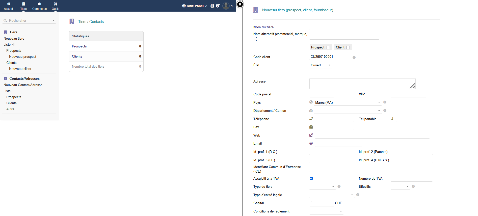Click the Nom du tiers input field

(x=344, y=27)
